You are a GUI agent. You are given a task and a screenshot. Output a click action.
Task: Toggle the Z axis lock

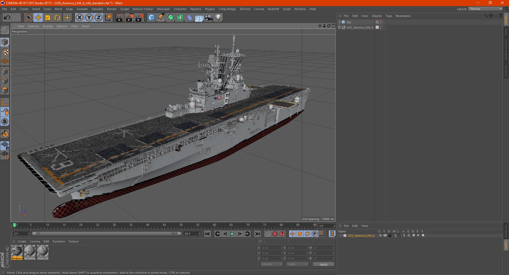coord(99,18)
